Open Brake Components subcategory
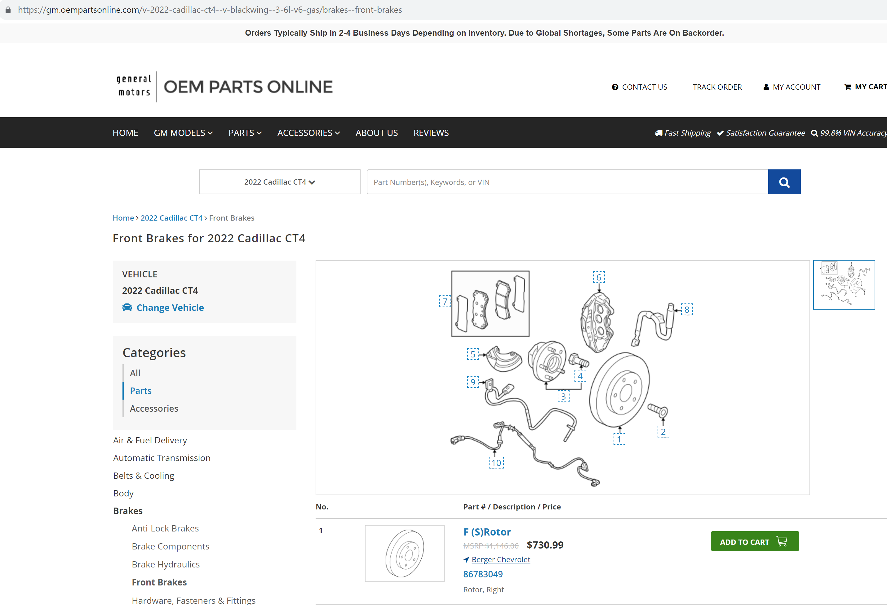Screen dimensions: 887x605 pyautogui.click(x=170, y=546)
